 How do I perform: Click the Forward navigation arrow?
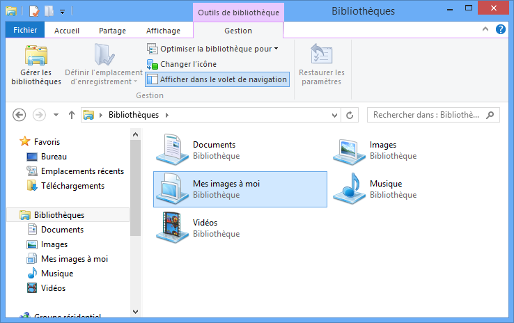[39, 115]
